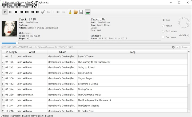This screenshot has height=117, width=192.
Task: Click the -3 dBFS [+] volume label
Action: point(184,35)
